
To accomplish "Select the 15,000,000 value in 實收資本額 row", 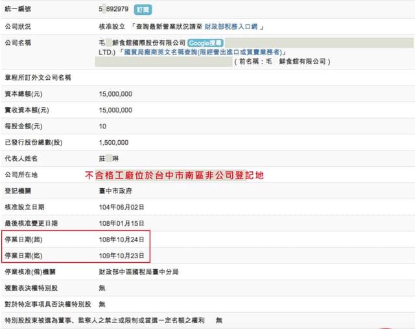I will click(x=115, y=110).
